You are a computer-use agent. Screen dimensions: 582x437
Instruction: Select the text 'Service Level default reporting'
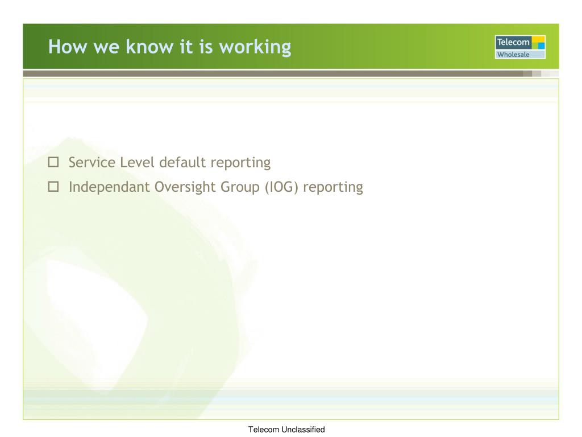pyautogui.click(x=169, y=163)
